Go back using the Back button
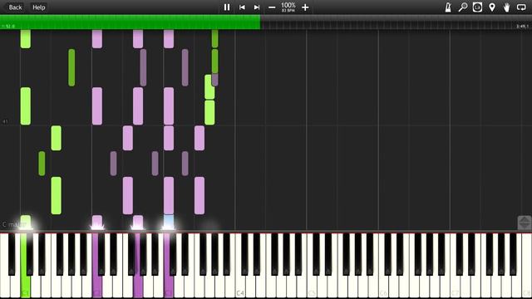Image resolution: width=532 pixels, height=299 pixels. (15, 7)
